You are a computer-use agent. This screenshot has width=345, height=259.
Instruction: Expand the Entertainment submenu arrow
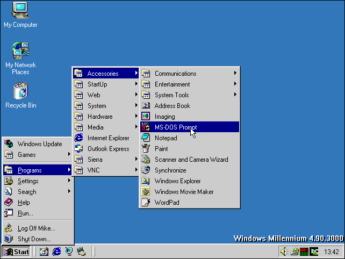coord(235,84)
